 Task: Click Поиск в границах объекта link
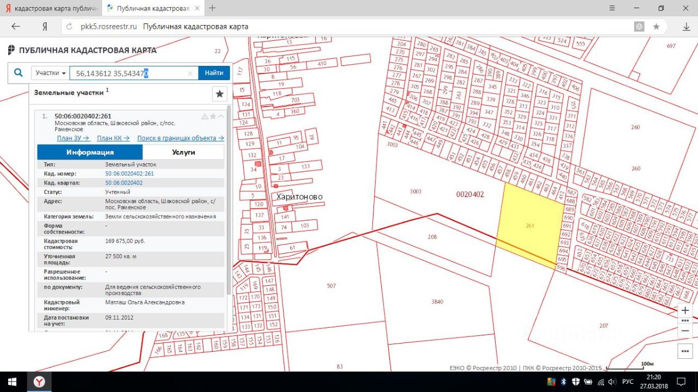(180, 138)
